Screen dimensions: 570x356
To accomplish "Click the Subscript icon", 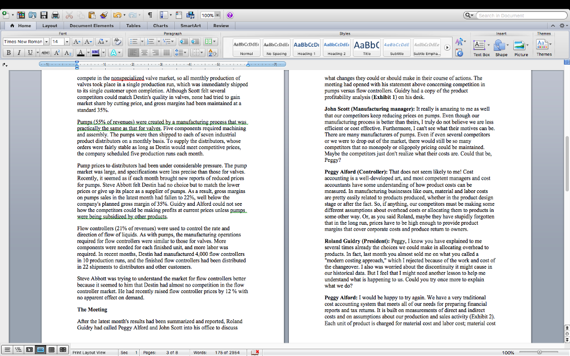I will [x=67, y=53].
